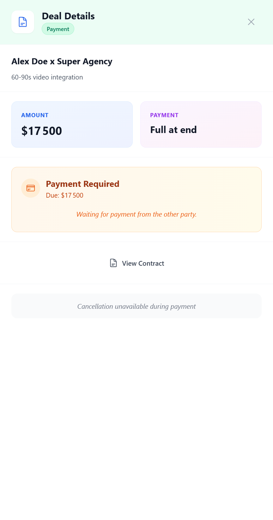Click the Payment Required heading
Viewport: 273px width, 520px height.
point(82,184)
